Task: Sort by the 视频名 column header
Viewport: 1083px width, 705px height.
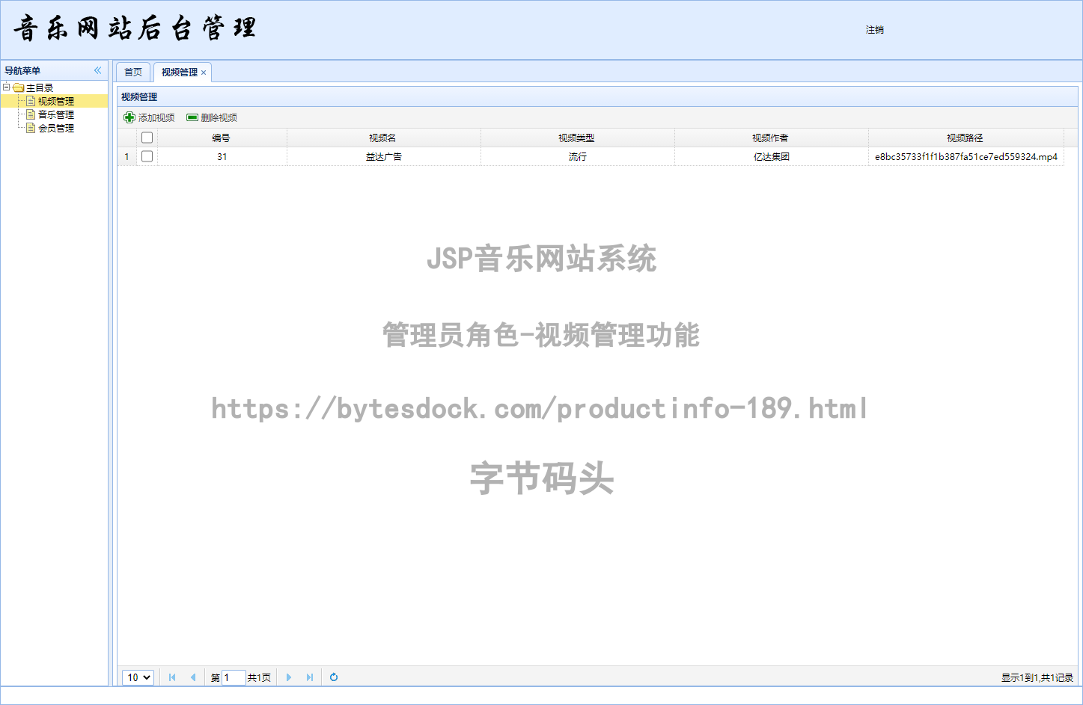Action: [383, 138]
